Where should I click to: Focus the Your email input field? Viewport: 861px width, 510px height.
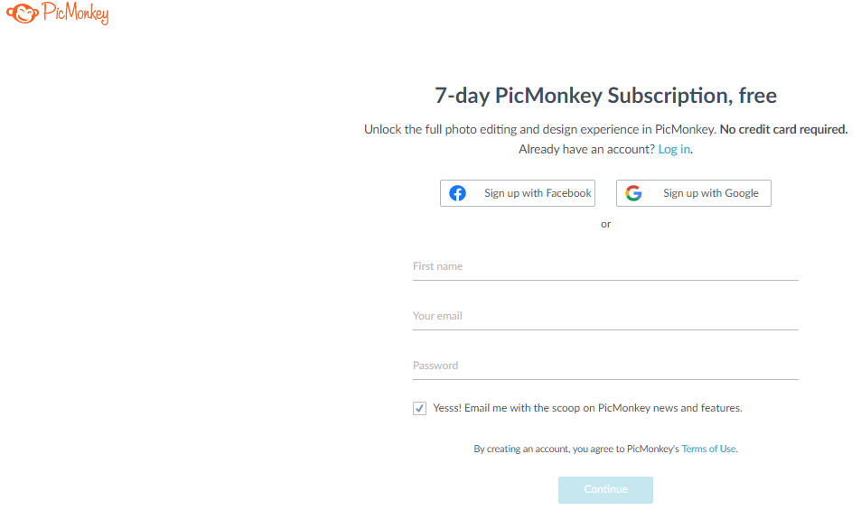tap(605, 317)
